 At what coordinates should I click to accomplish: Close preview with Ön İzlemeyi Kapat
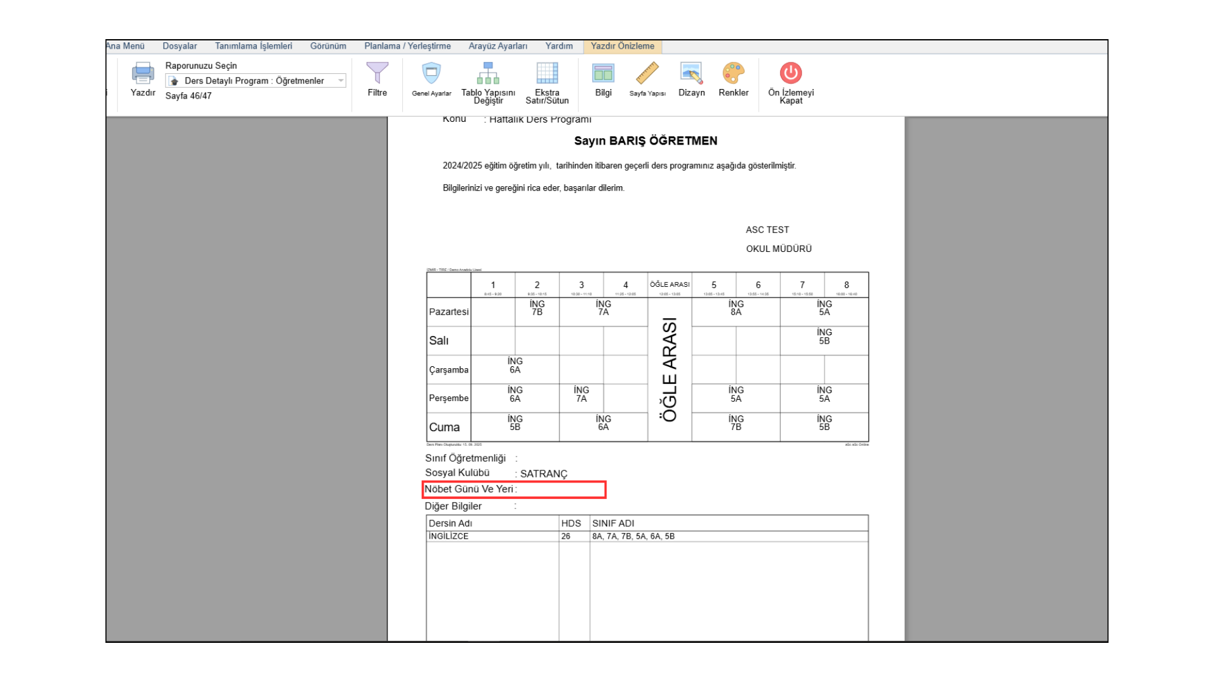point(790,74)
